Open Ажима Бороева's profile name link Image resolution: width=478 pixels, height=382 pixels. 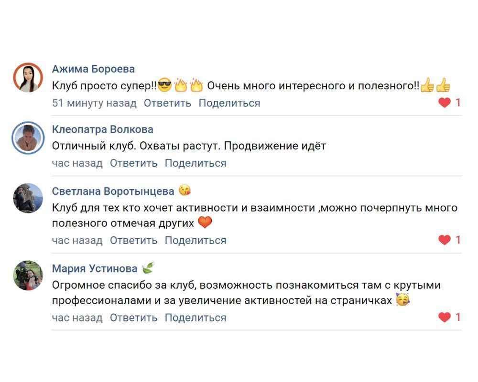(93, 69)
